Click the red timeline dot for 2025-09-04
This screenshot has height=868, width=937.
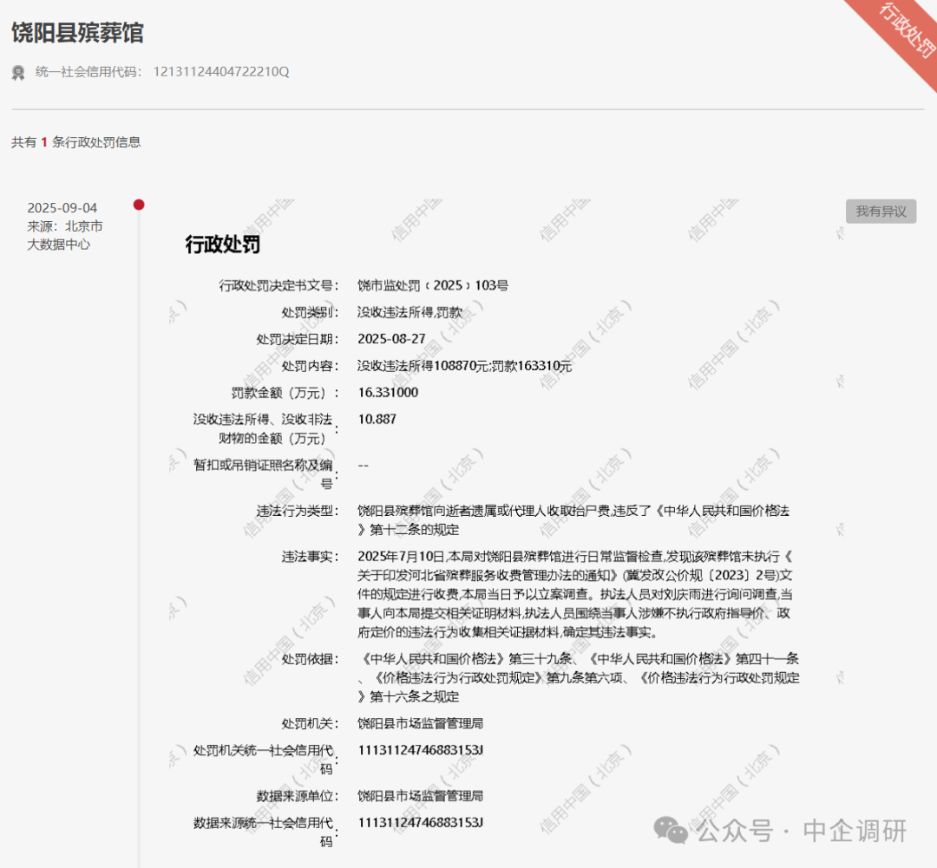point(139,205)
